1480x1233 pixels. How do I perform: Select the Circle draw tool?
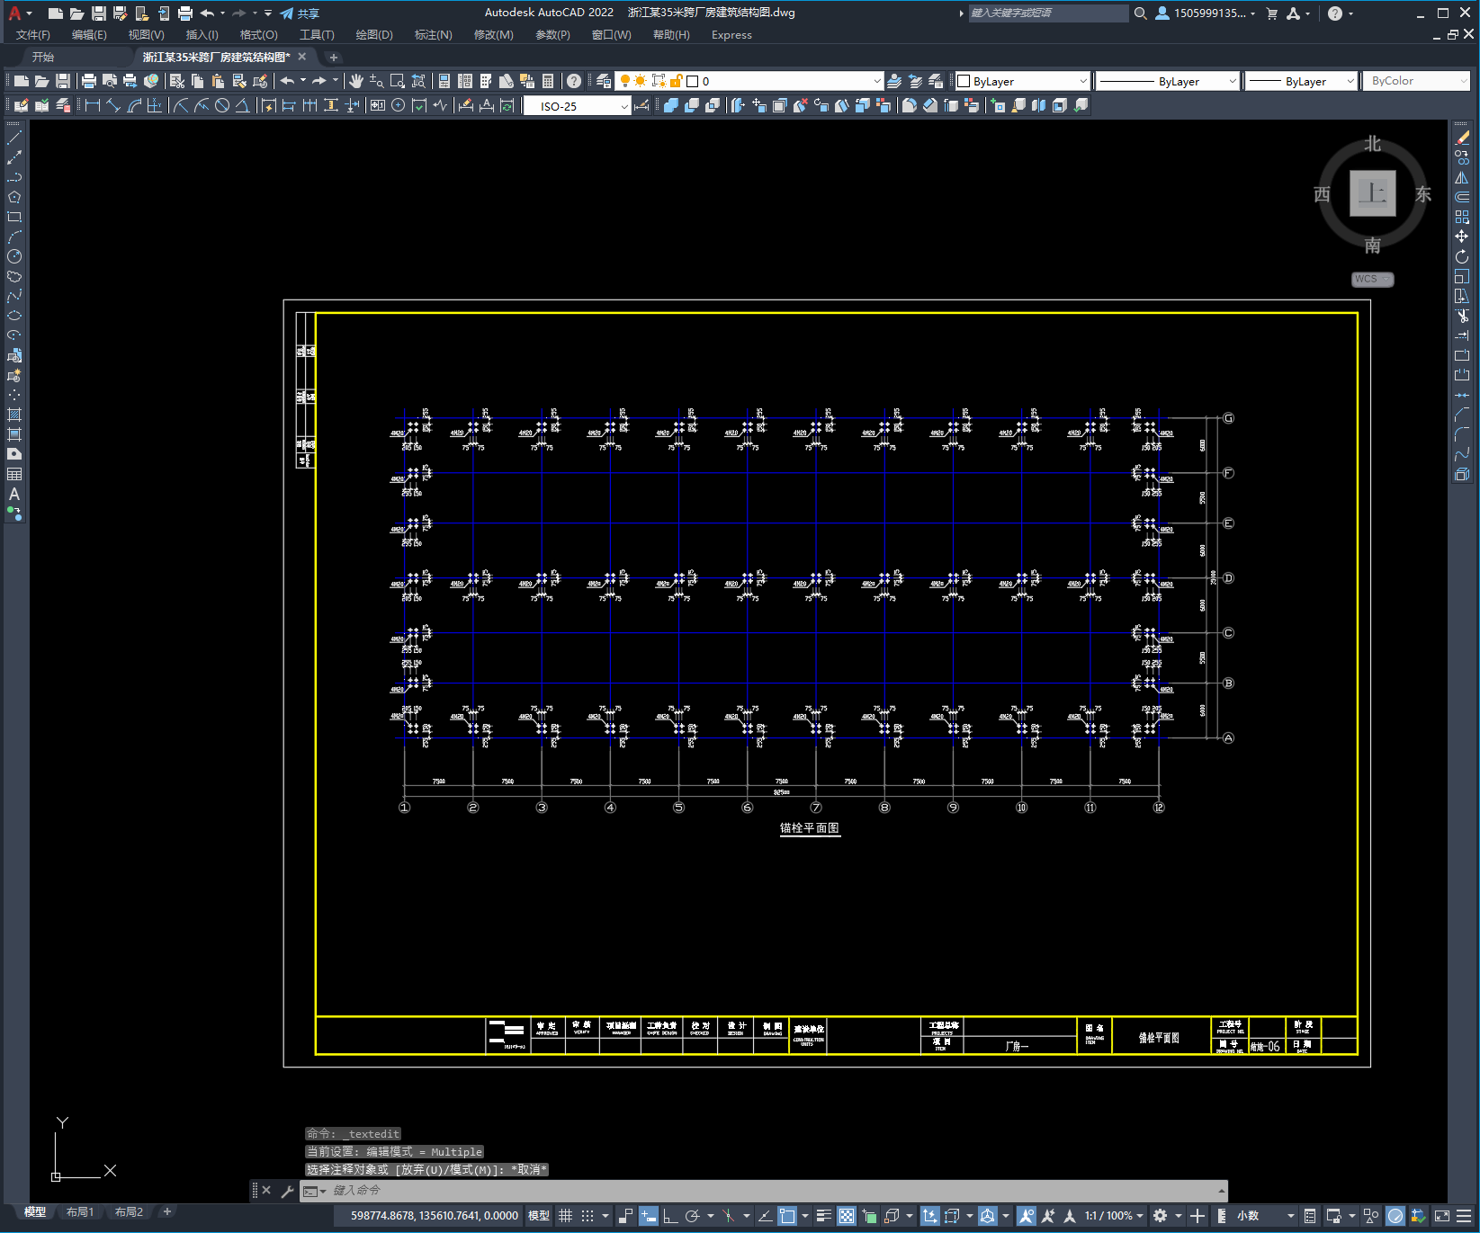pos(14,256)
